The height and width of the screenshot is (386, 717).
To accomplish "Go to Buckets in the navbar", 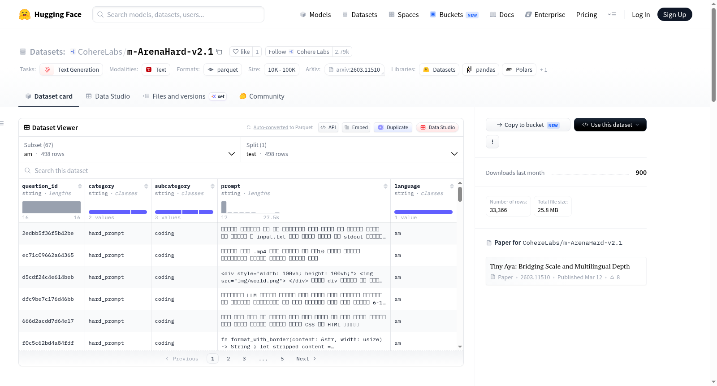I will pos(454,14).
